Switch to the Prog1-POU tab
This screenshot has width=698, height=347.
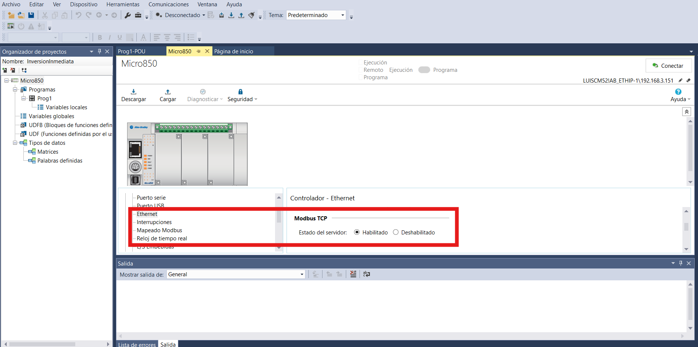pyautogui.click(x=132, y=51)
